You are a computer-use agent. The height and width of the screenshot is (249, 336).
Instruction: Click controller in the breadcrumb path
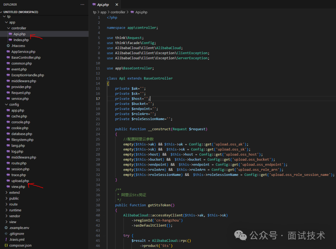pyautogui.click(x=118, y=12)
